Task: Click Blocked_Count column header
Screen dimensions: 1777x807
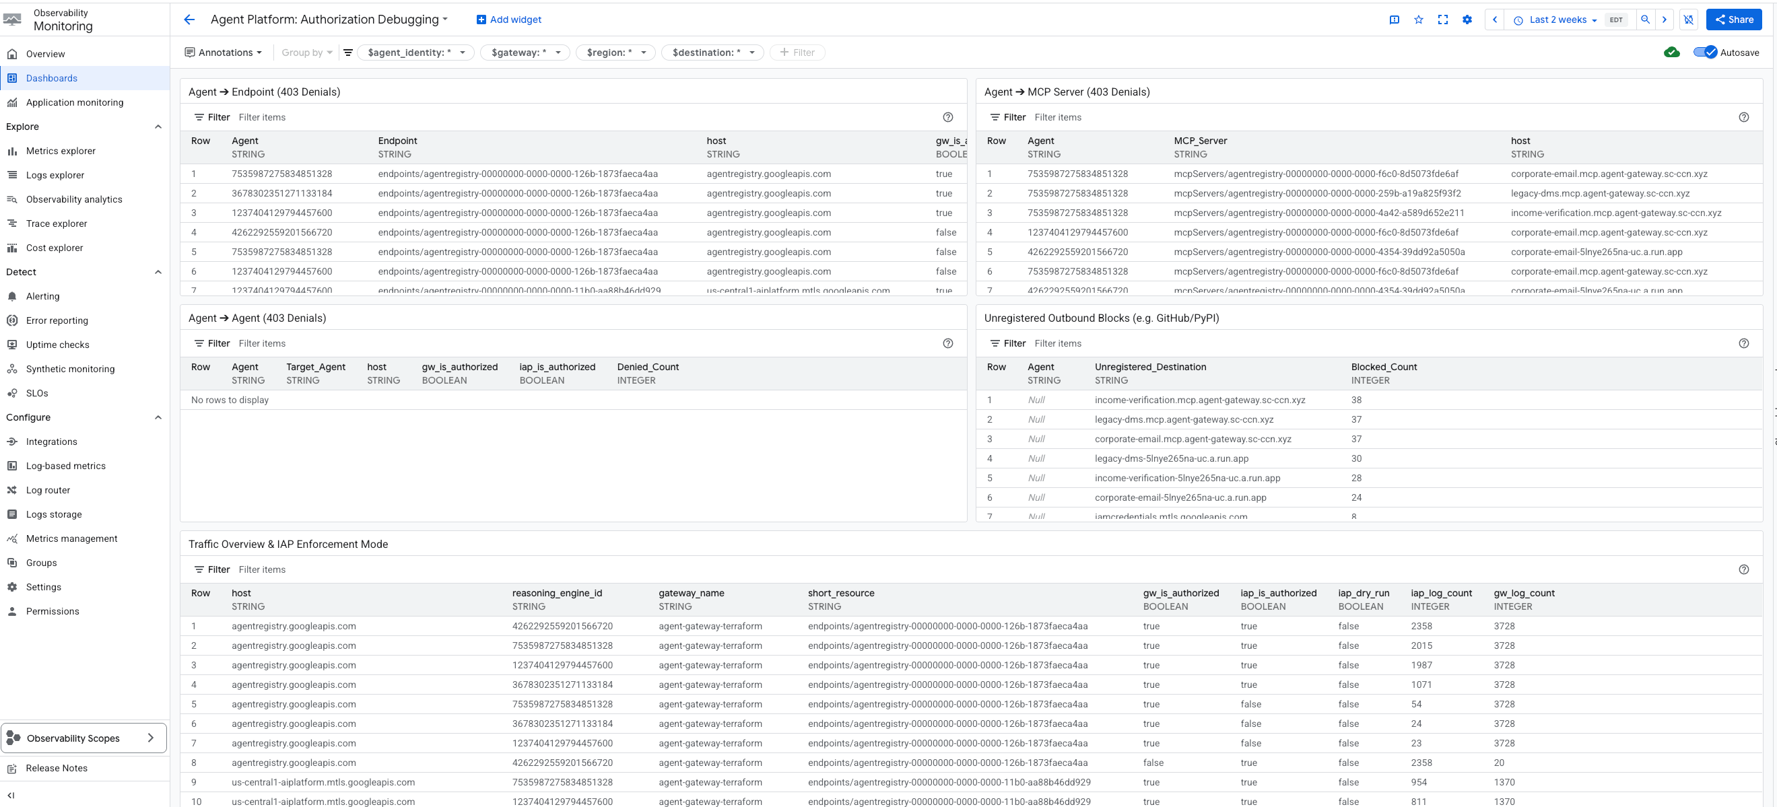Action: pyautogui.click(x=1383, y=367)
